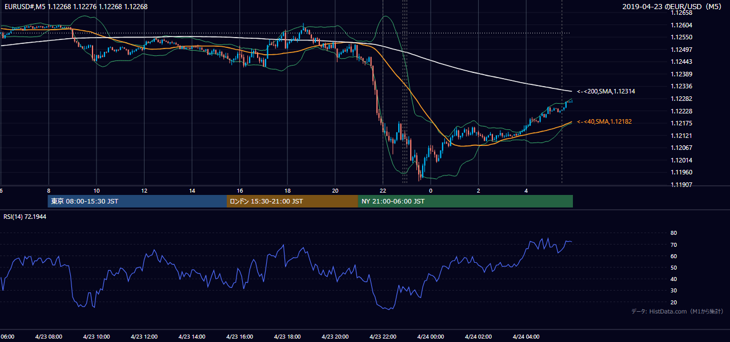Select the Tokyo 08:00-15:30 JST session bar
The width and height of the screenshot is (730, 342).
pos(137,201)
